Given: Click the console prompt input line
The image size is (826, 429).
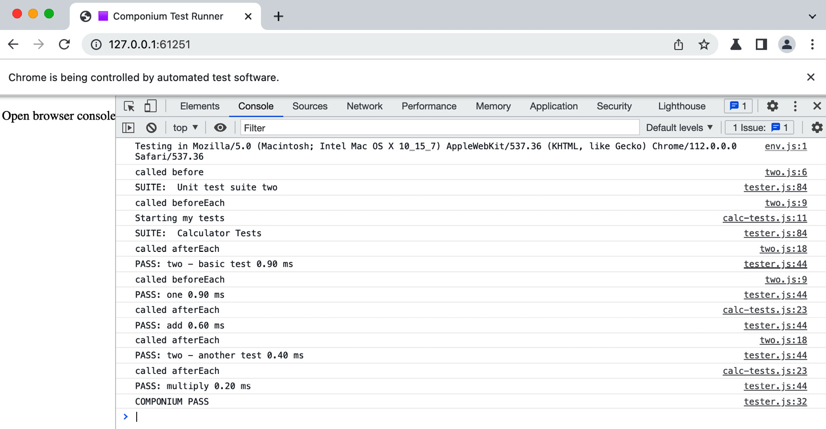Looking at the screenshot, I should pyautogui.click(x=471, y=416).
